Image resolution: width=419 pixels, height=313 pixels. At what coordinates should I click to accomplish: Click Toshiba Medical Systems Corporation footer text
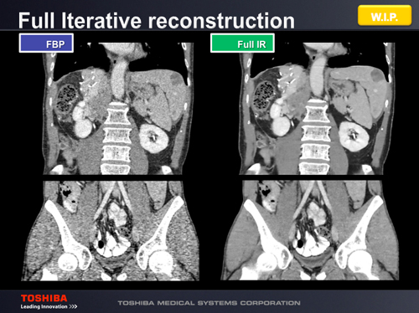click(209, 303)
